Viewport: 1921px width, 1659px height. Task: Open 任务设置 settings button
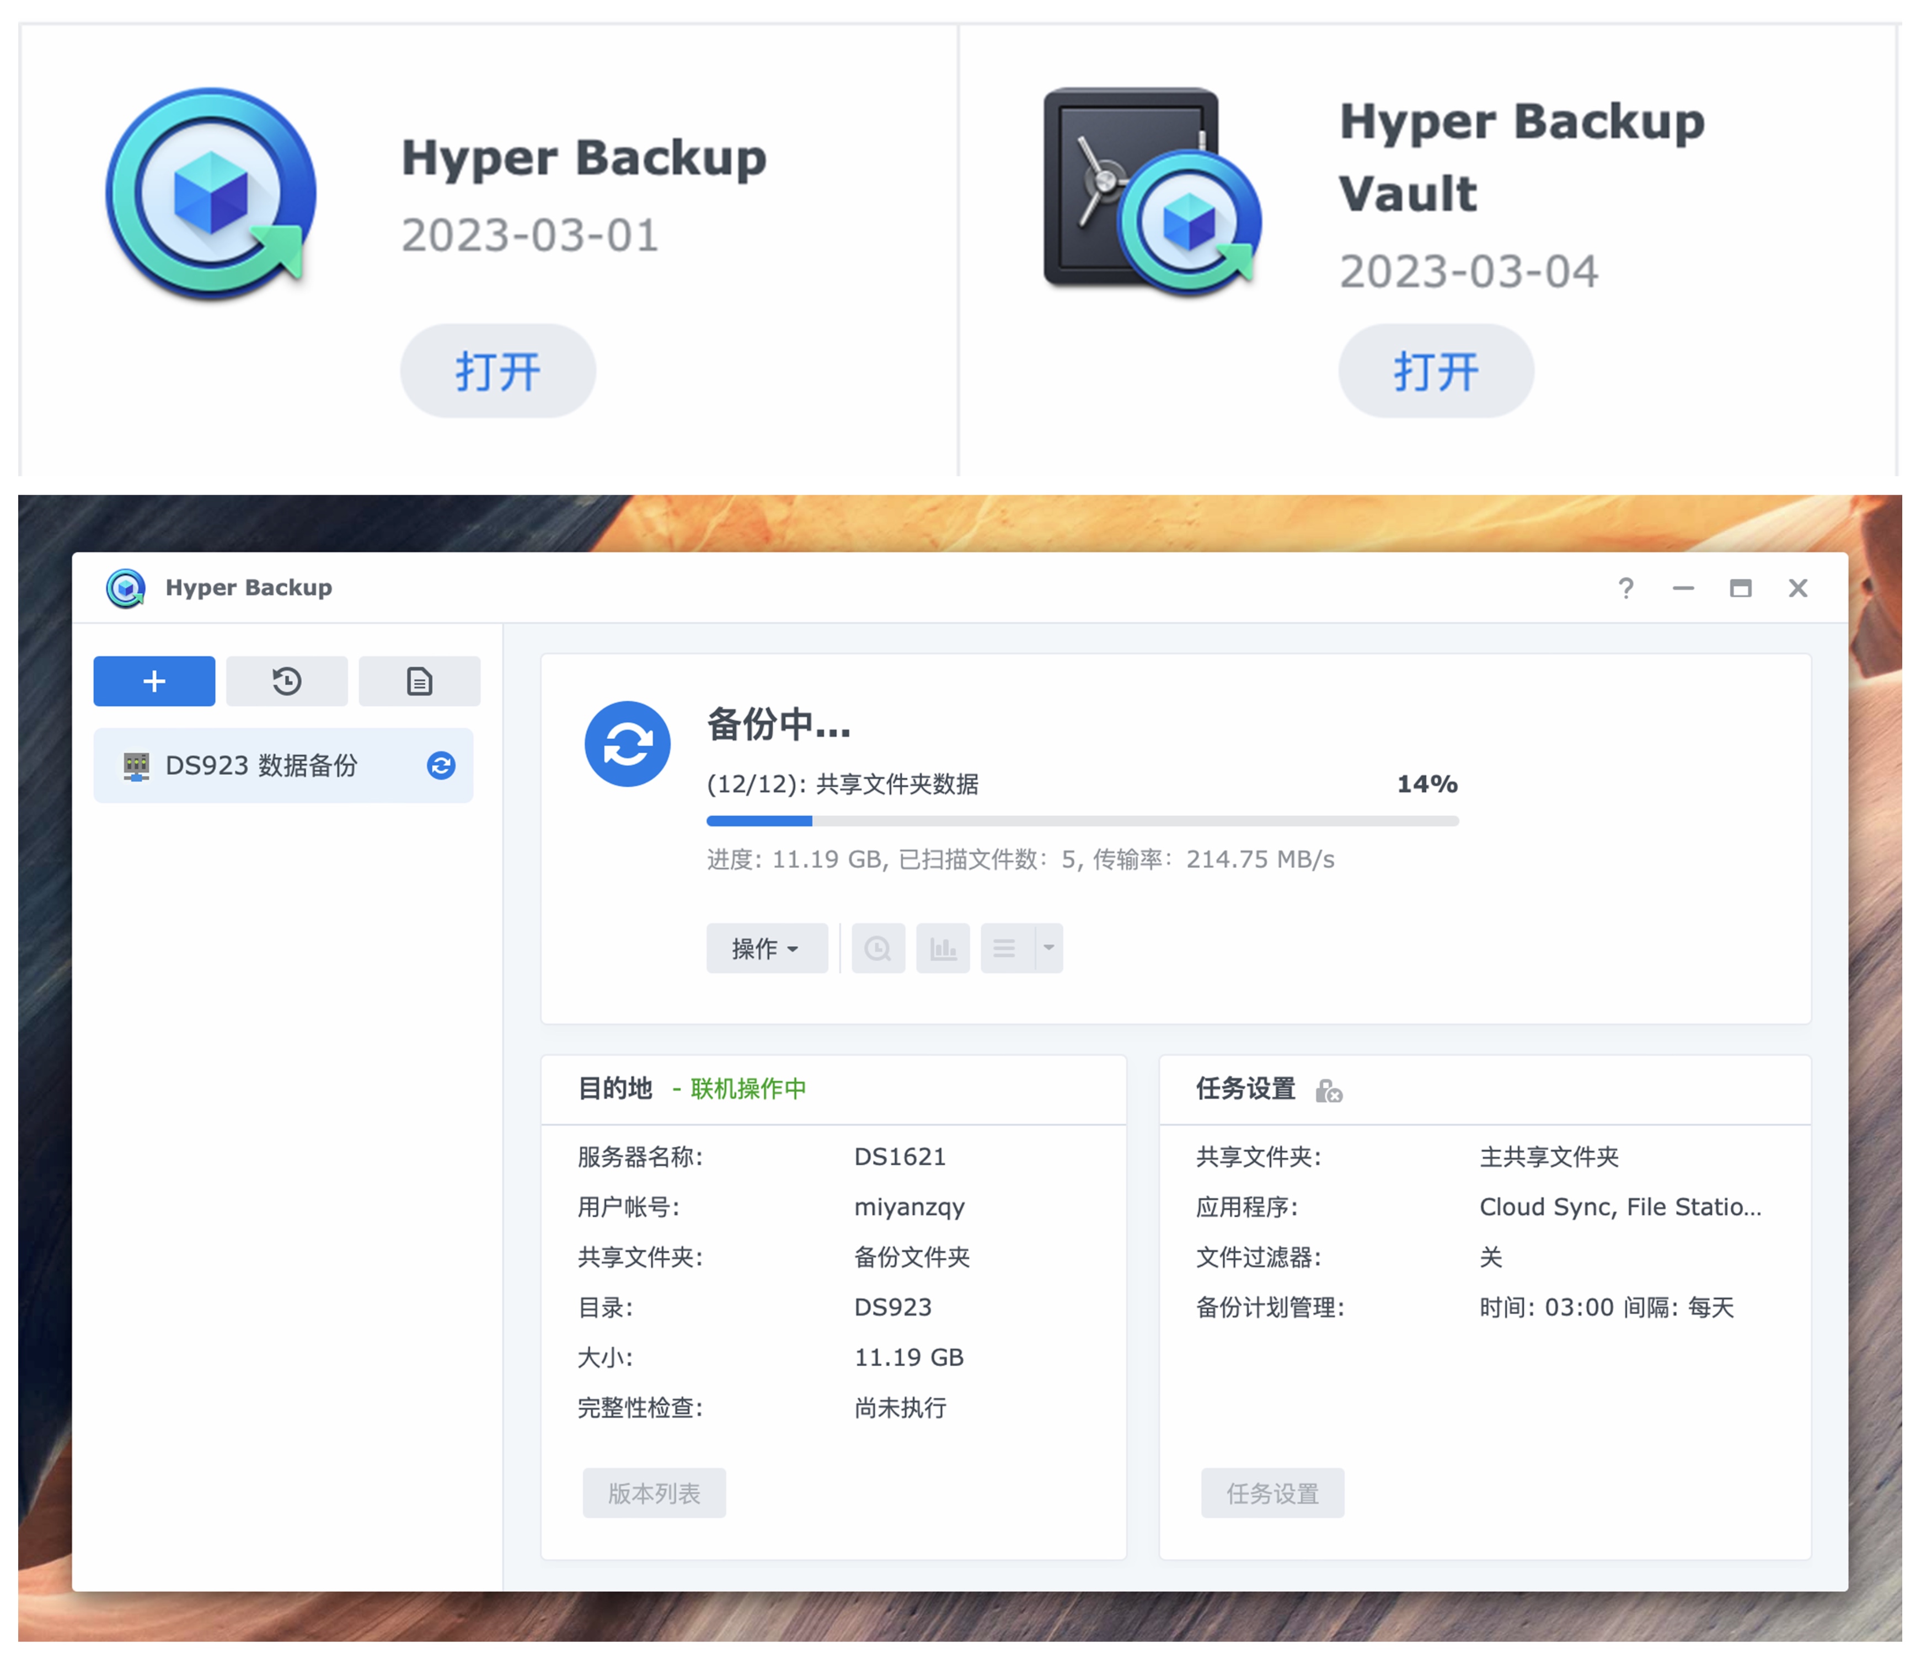tap(1272, 1493)
